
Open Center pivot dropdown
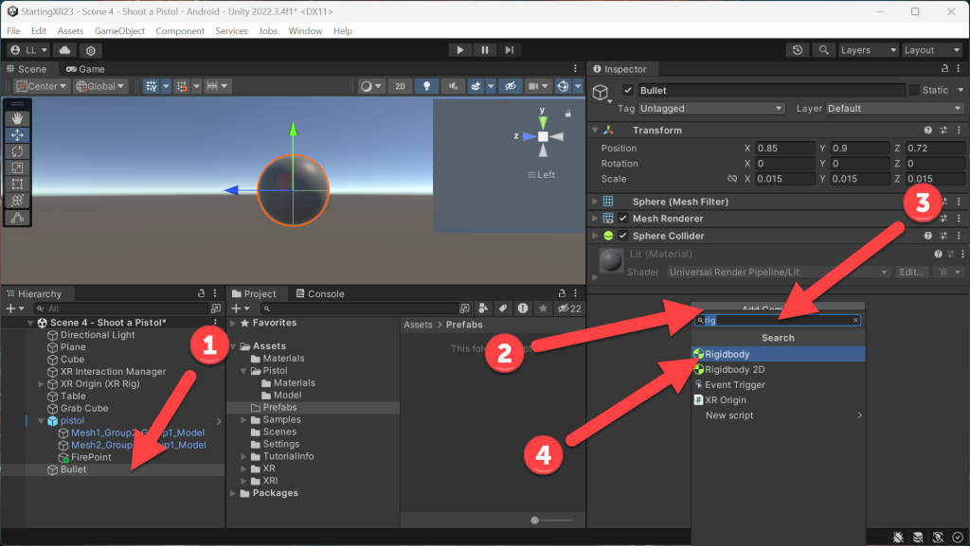click(41, 86)
